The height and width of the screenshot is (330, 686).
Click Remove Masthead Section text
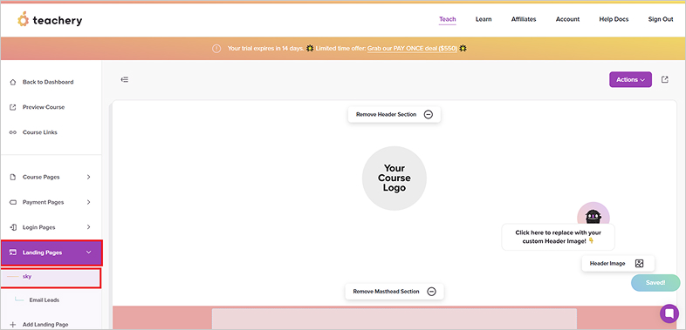tap(387, 292)
